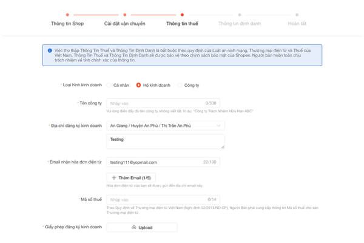
Task: Go to the Thông tin Shop step label
Action: tap(67, 24)
